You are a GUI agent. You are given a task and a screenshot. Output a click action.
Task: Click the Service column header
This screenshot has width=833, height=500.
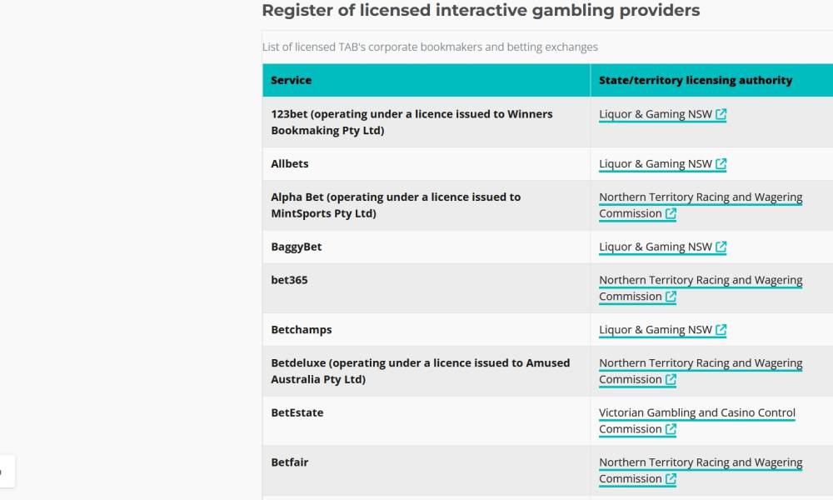(292, 80)
